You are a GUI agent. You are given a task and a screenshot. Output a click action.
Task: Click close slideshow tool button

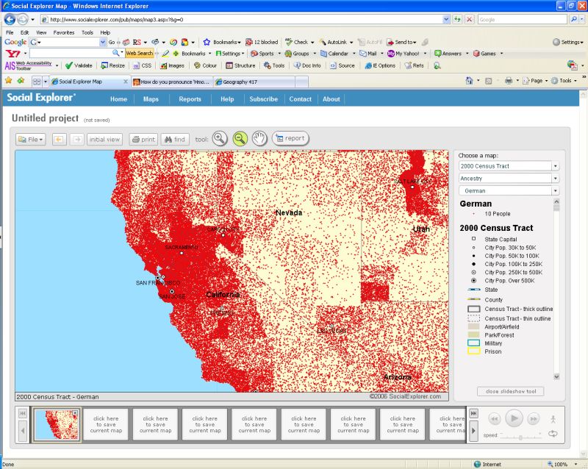click(x=511, y=391)
